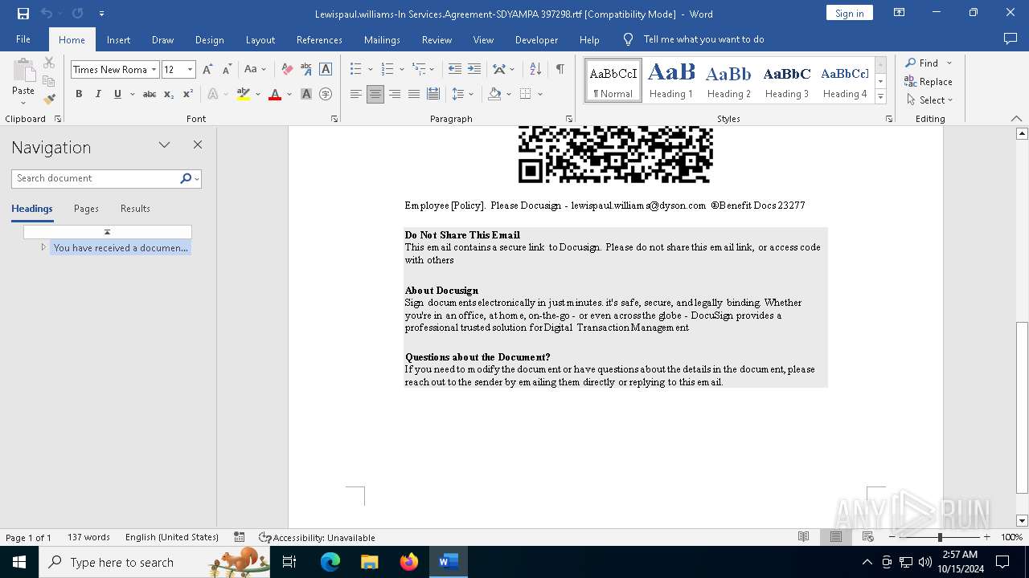Click the Format Painter brush icon
1029x578 pixels.
pos(49,100)
